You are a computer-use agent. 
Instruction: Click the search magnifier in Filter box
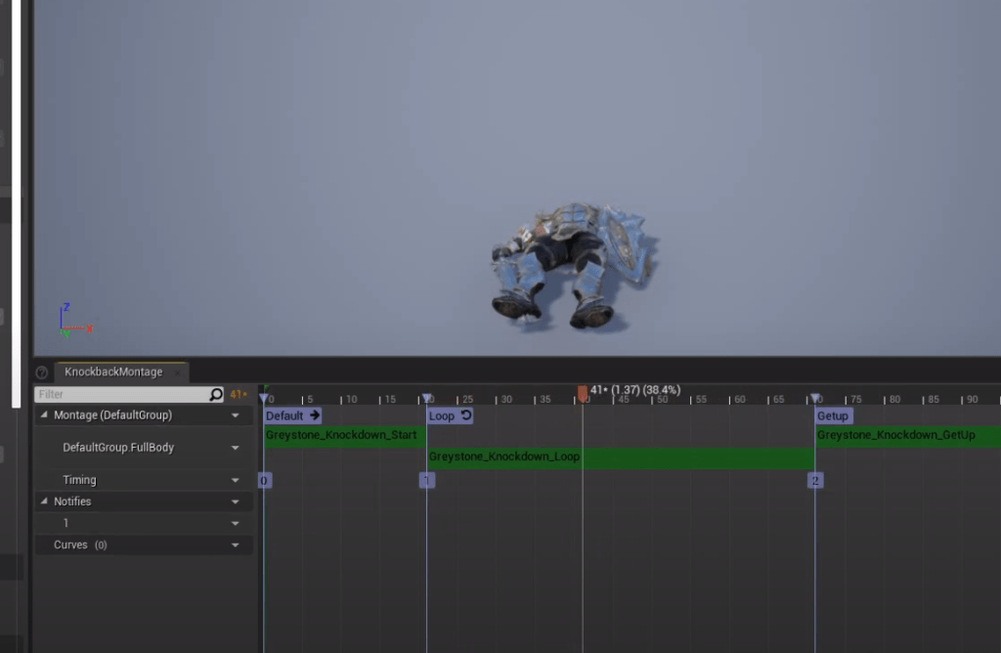216,395
